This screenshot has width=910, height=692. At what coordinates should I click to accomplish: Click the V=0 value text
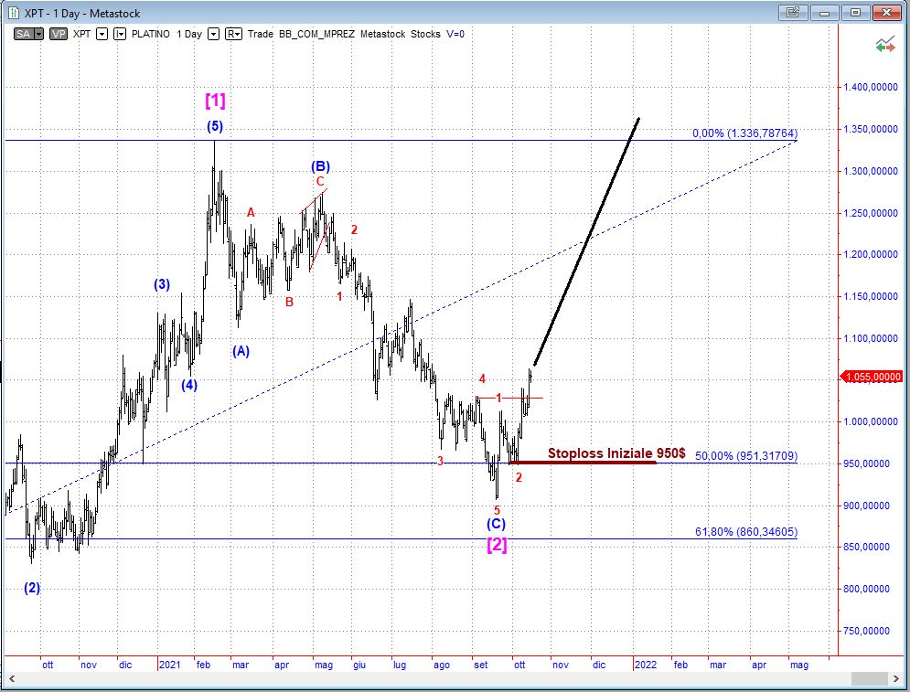coord(455,34)
